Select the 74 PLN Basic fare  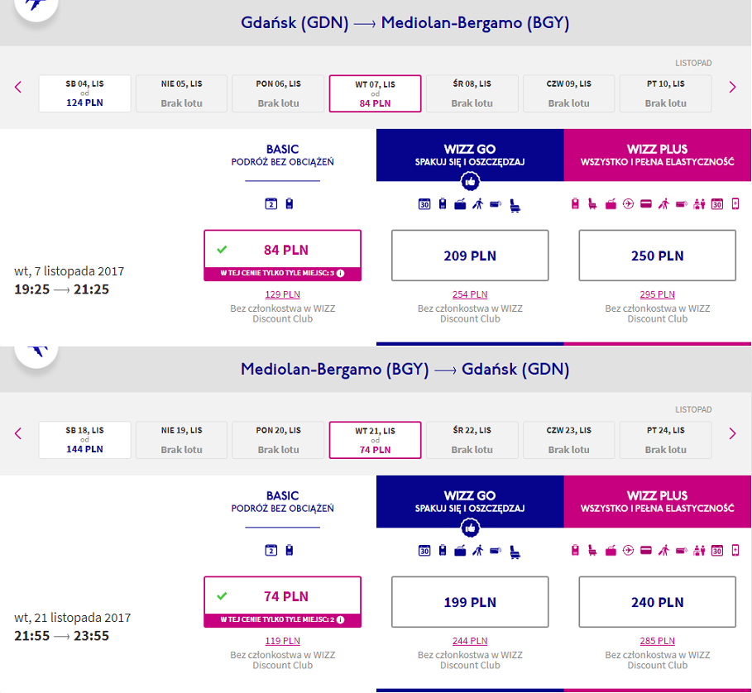pos(282,602)
